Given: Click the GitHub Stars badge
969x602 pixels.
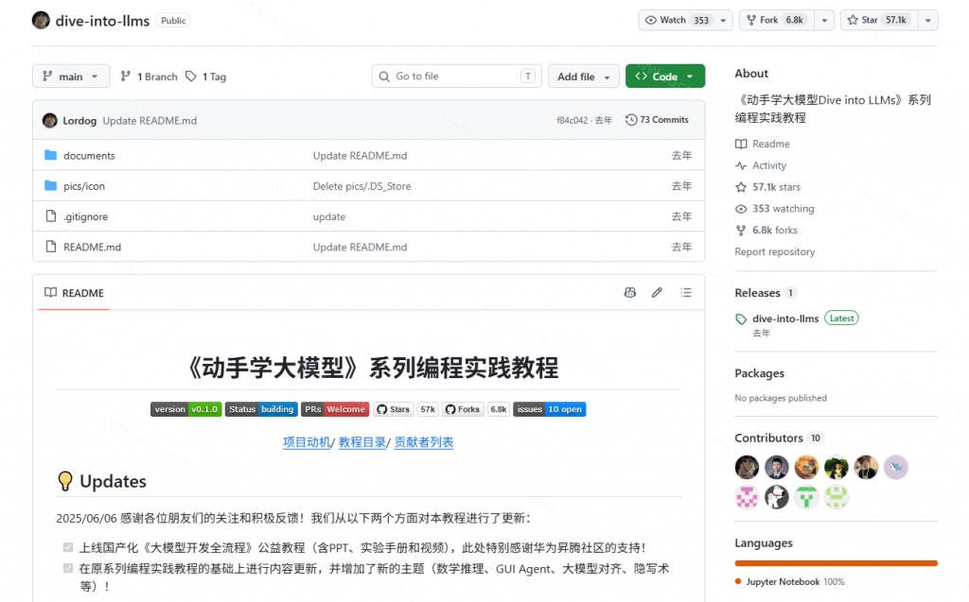Looking at the screenshot, I should (406, 409).
